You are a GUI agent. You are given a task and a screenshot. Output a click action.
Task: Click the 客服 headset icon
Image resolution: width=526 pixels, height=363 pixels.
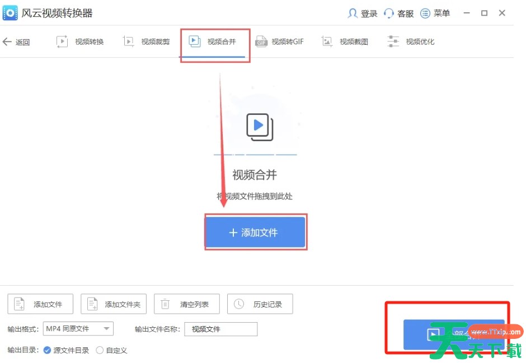[389, 13]
